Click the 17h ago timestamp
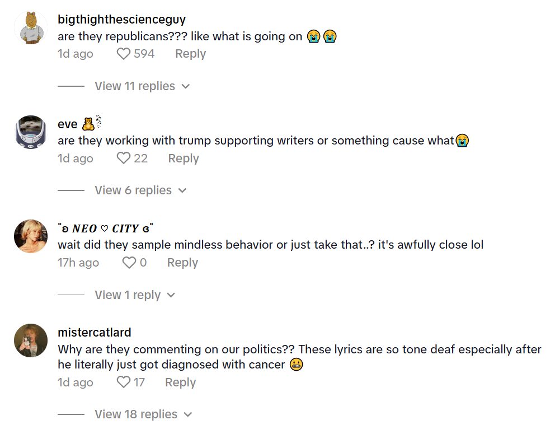 click(x=78, y=262)
